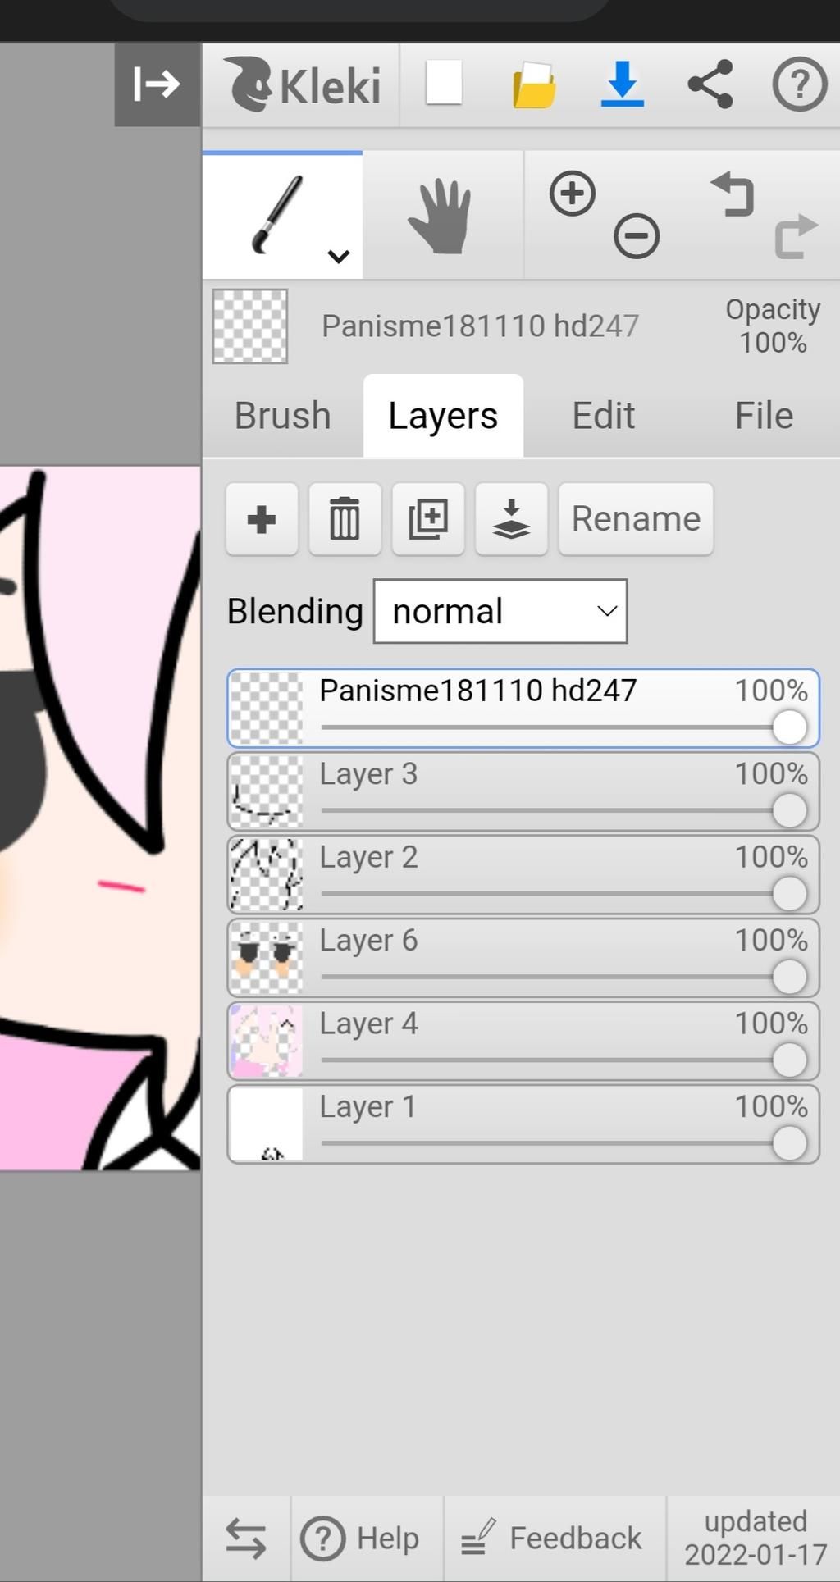Screen dimensions: 840x1582
Task: Open an image via the folder icon
Action: (x=534, y=84)
